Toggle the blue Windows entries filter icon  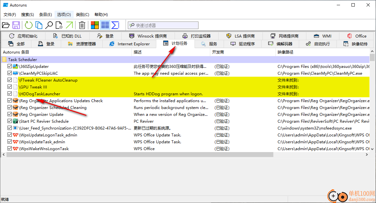[105, 25]
